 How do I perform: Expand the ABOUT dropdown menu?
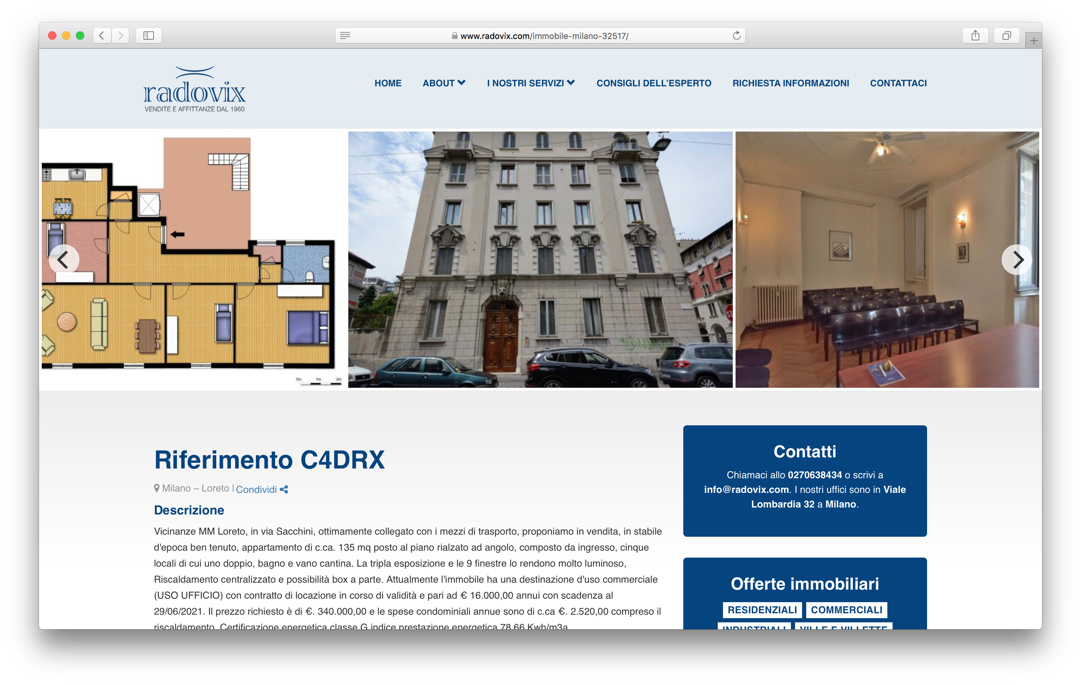[x=444, y=83]
